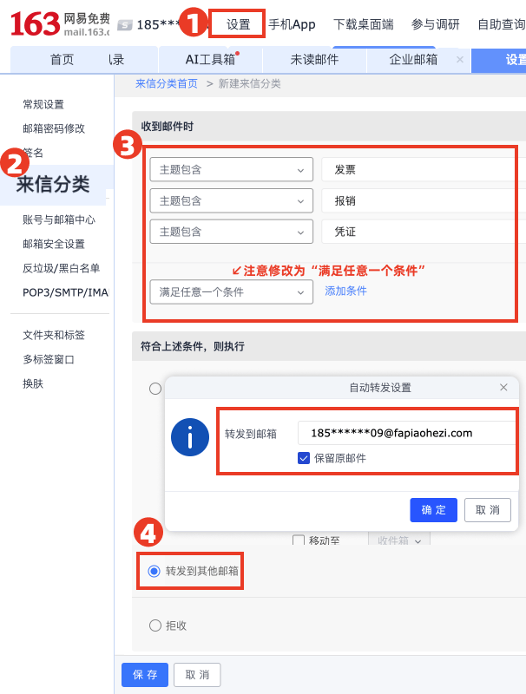Click the blue info icon in dialog

pyautogui.click(x=190, y=438)
